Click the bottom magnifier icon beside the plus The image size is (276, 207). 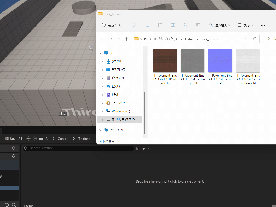(x=14, y=205)
